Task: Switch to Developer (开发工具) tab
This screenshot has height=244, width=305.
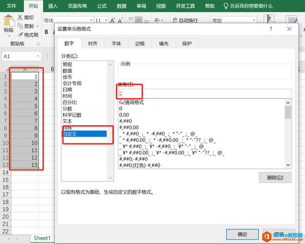Action: click(x=185, y=6)
